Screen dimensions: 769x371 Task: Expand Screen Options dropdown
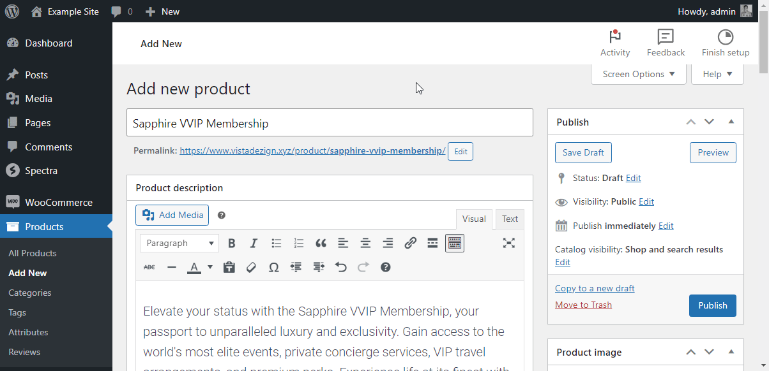[639, 74]
